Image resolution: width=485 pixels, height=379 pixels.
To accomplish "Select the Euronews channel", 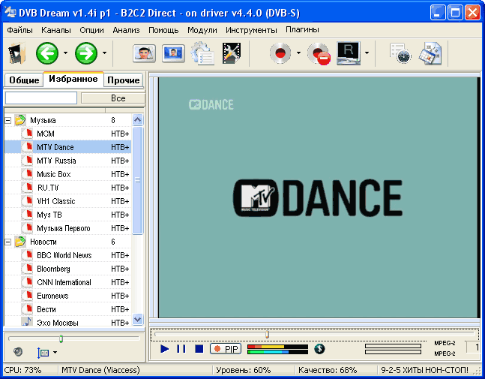I will [x=67, y=296].
